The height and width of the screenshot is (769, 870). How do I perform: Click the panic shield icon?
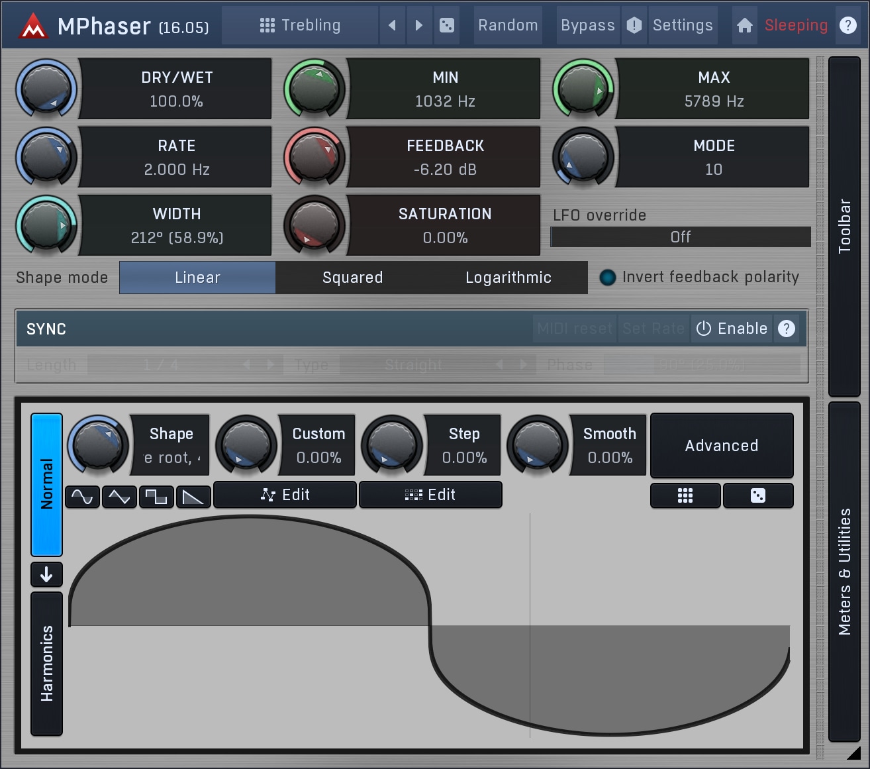pos(634,25)
